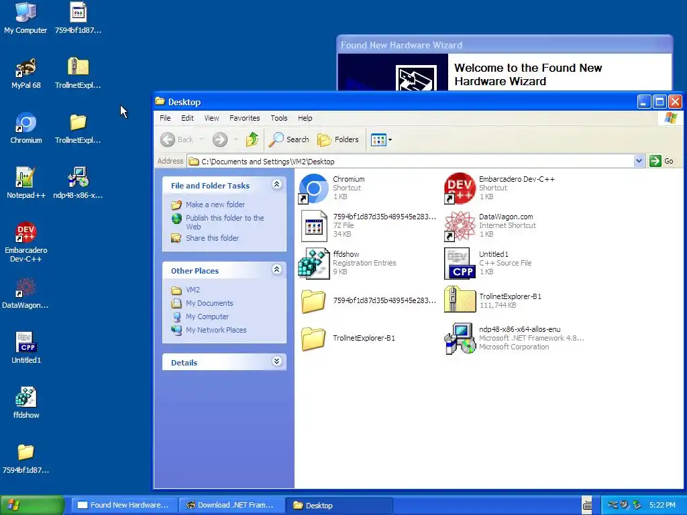The width and height of the screenshot is (687, 515).
Task: Open Search pane in Explorer
Action: click(289, 139)
